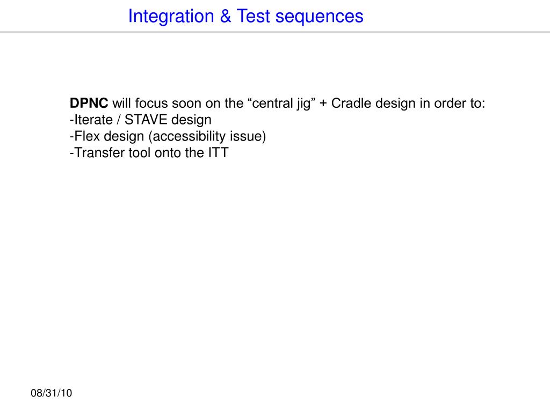The image size is (550, 412).
Task: Click the 'central jig' quoted phrase
Action: pos(281,104)
